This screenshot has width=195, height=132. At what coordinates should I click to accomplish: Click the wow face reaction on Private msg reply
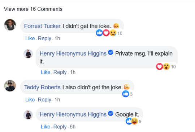pos(166,67)
